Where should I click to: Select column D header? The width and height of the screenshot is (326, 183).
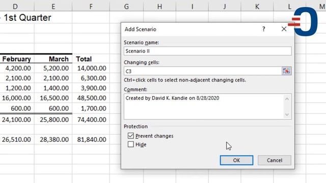point(15,7)
